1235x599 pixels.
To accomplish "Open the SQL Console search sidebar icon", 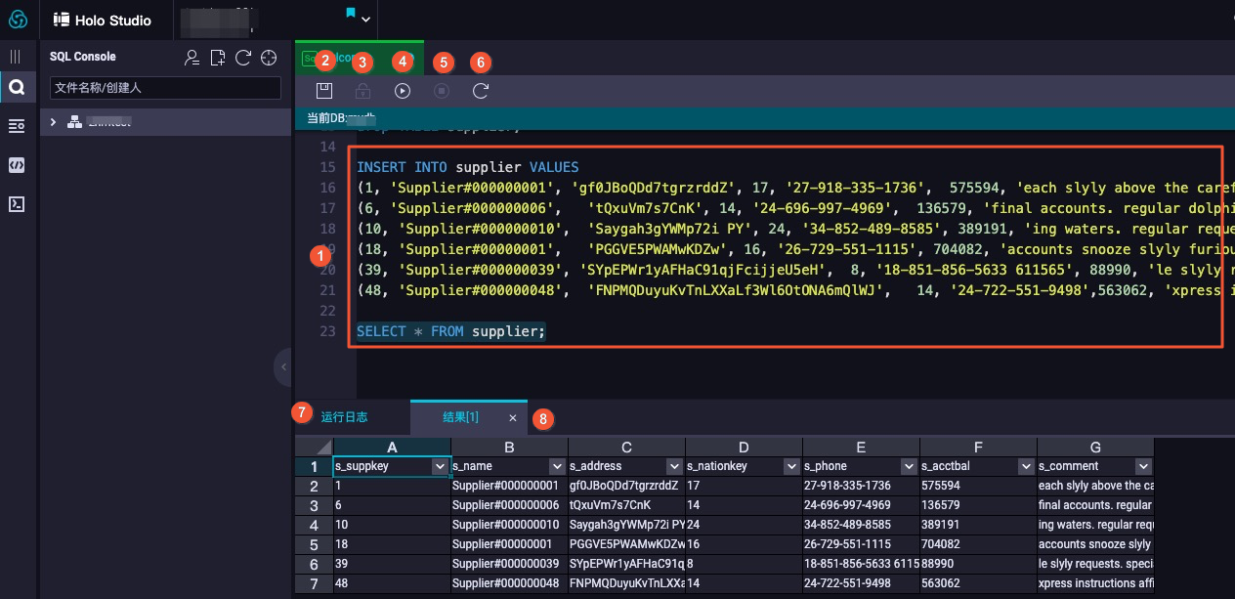I will 17,88.
